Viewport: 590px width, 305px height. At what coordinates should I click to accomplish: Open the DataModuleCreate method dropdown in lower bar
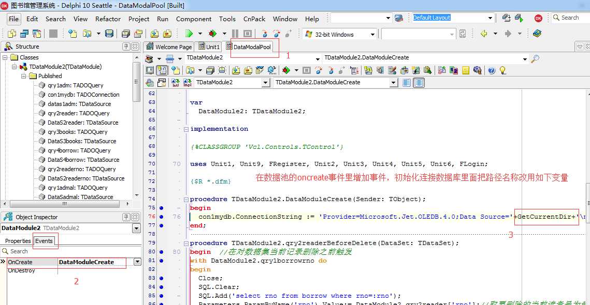(394, 83)
